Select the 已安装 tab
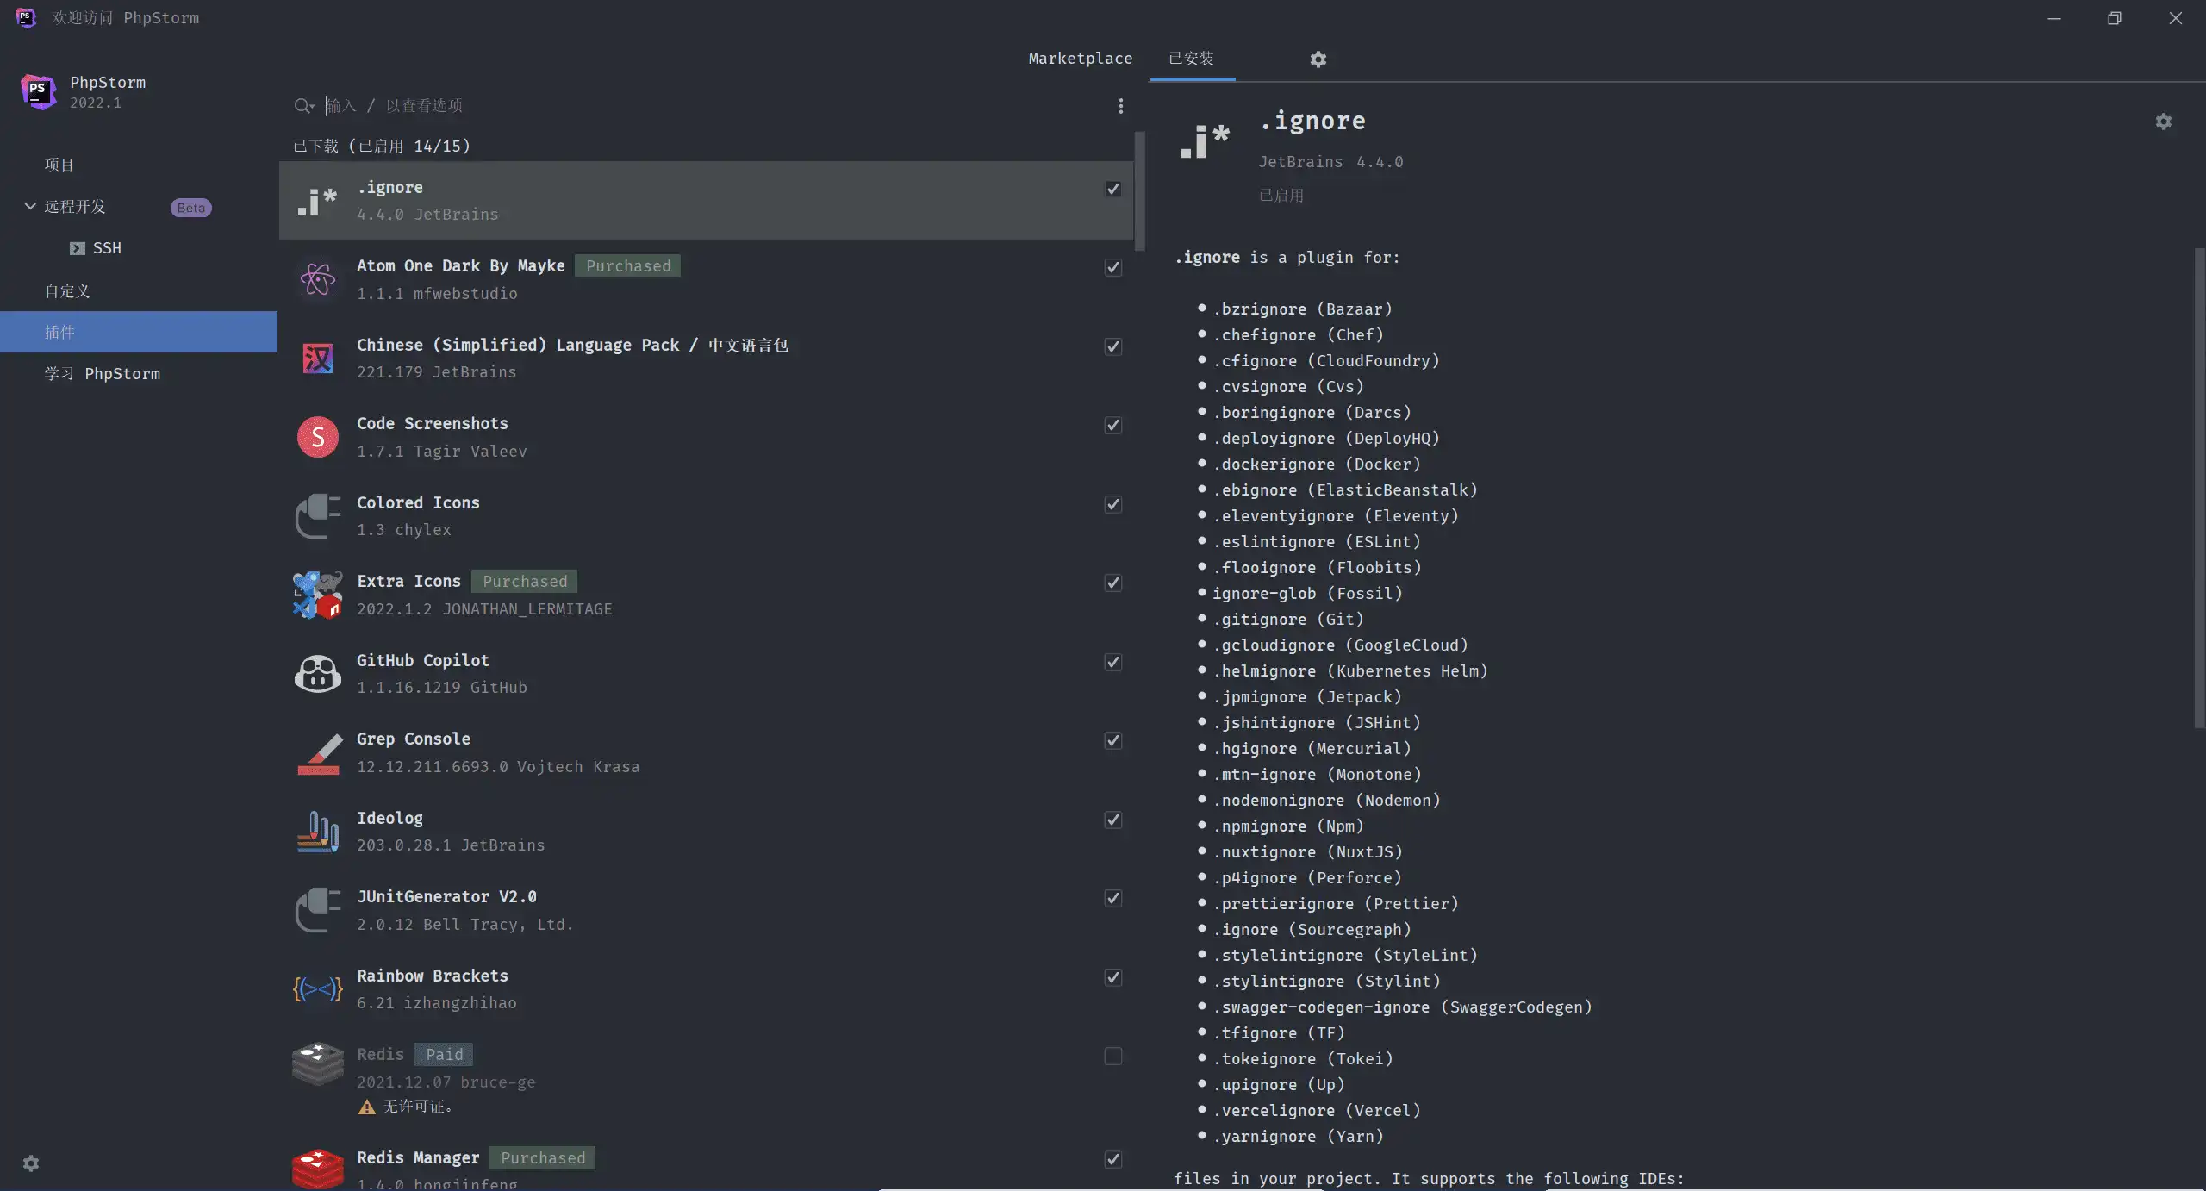The height and width of the screenshot is (1191, 2206). 1192,58
